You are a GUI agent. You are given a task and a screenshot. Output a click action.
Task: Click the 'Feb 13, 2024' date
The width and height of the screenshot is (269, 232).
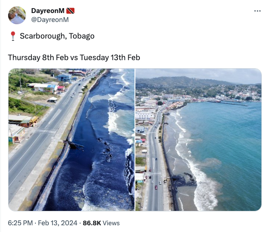click(57, 223)
